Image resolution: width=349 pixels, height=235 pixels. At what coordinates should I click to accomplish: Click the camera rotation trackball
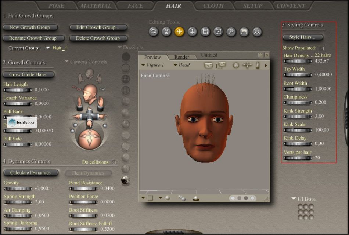click(90, 140)
